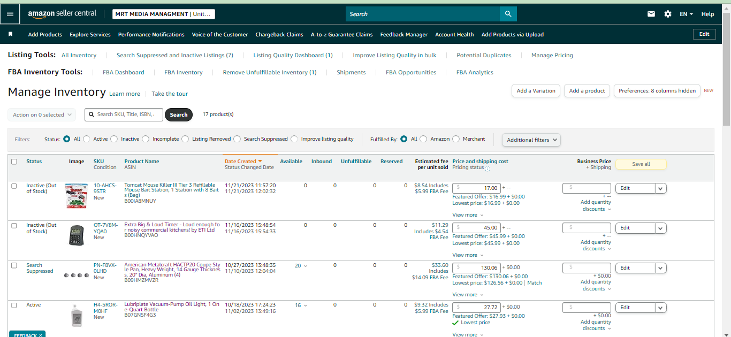This screenshot has width=731, height=337.
Task: Click the black Search button by SKU field
Action: coord(179,114)
